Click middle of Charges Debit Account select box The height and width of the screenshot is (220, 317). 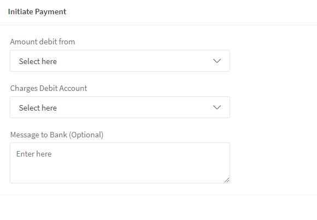pos(120,107)
